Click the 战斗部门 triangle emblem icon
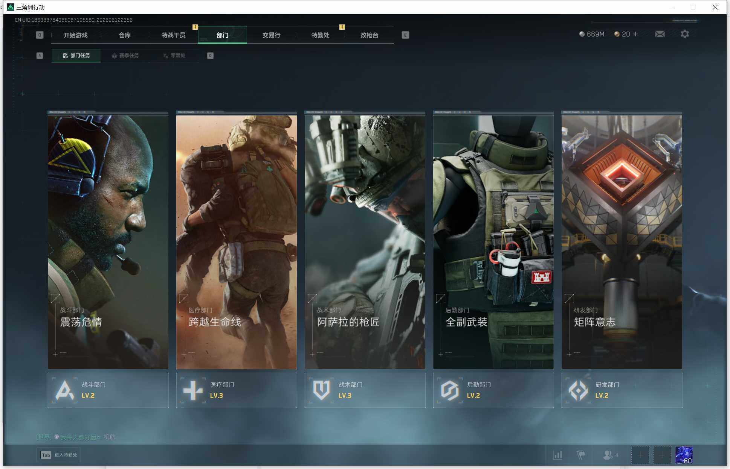Screen dimensions: 730x469 click(65, 390)
